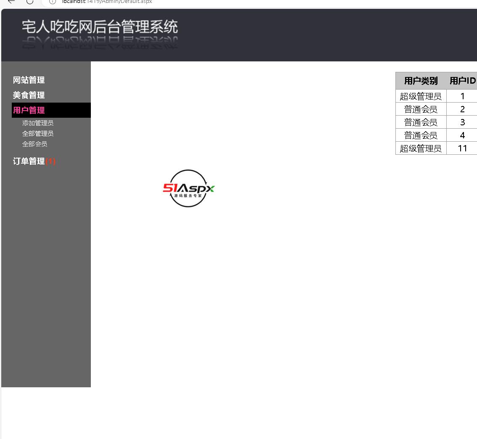This screenshot has width=477, height=439.
Task: Click user ID cell showing 1
Action: [x=462, y=96]
